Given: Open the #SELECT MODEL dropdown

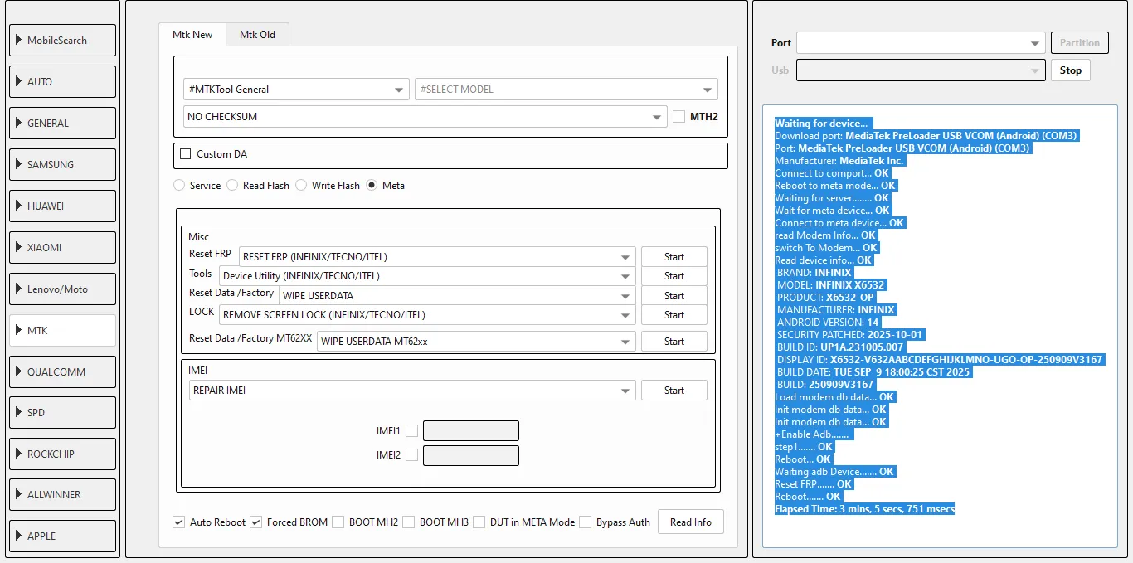Looking at the screenshot, I should (x=566, y=90).
